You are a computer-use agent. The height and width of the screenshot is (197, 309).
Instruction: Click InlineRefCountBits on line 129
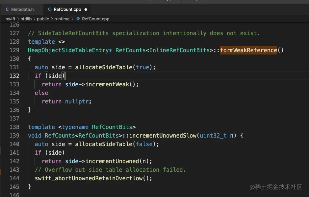click(179, 50)
